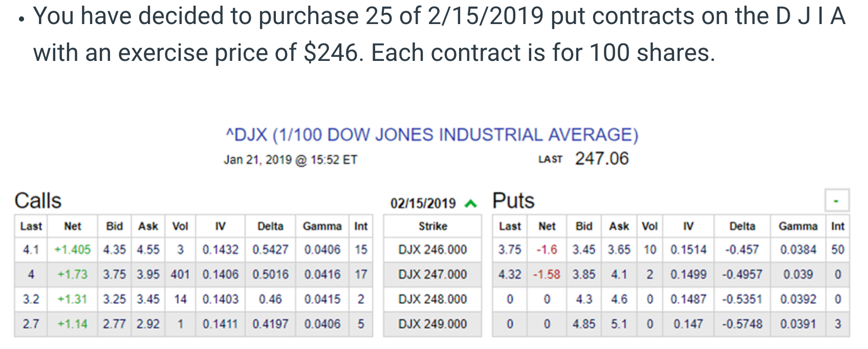The height and width of the screenshot is (349, 868).
Task: Collapse the 02/15/2019 expiration green chevron
Action: [x=470, y=204]
